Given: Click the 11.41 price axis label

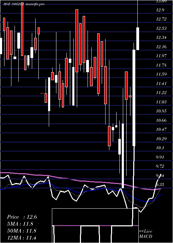Looking at the screenshot, I should [x=162, y=84].
